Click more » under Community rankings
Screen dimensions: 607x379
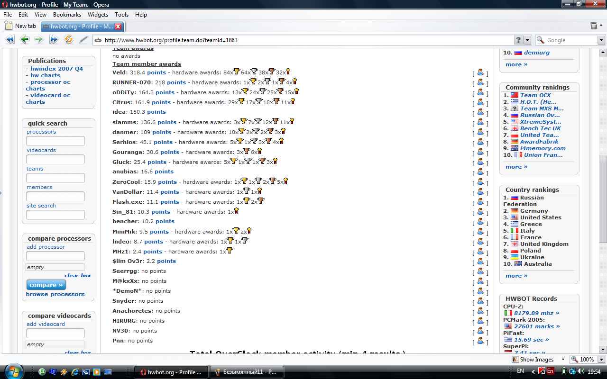(516, 167)
